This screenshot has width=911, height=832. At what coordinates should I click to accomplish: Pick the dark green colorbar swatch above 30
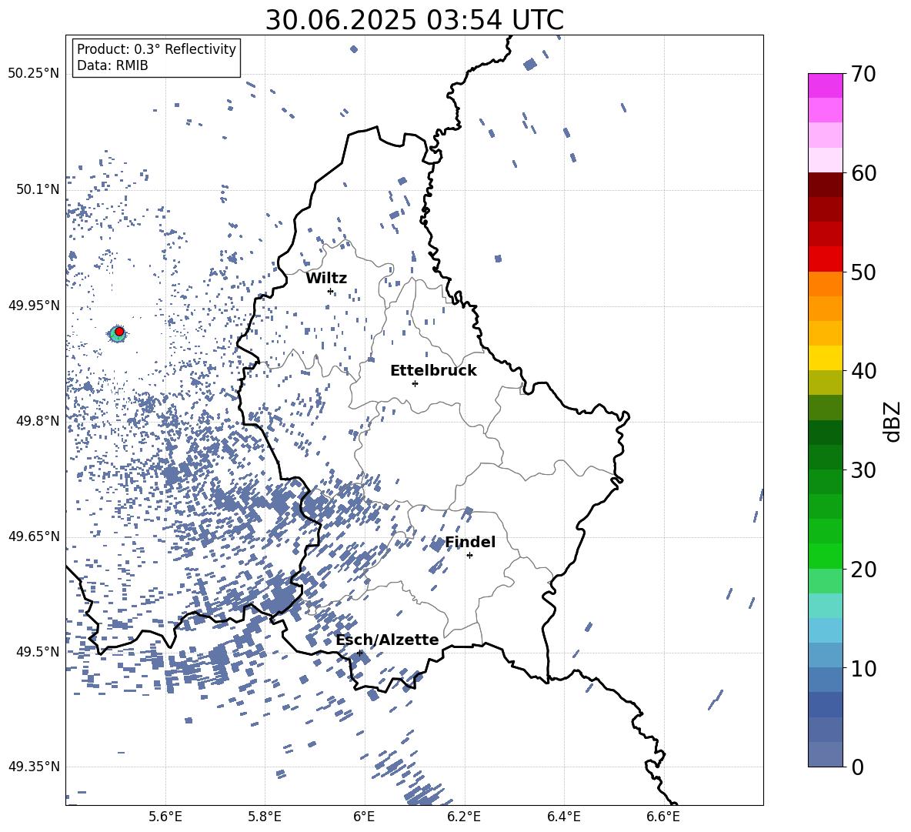pos(825,456)
